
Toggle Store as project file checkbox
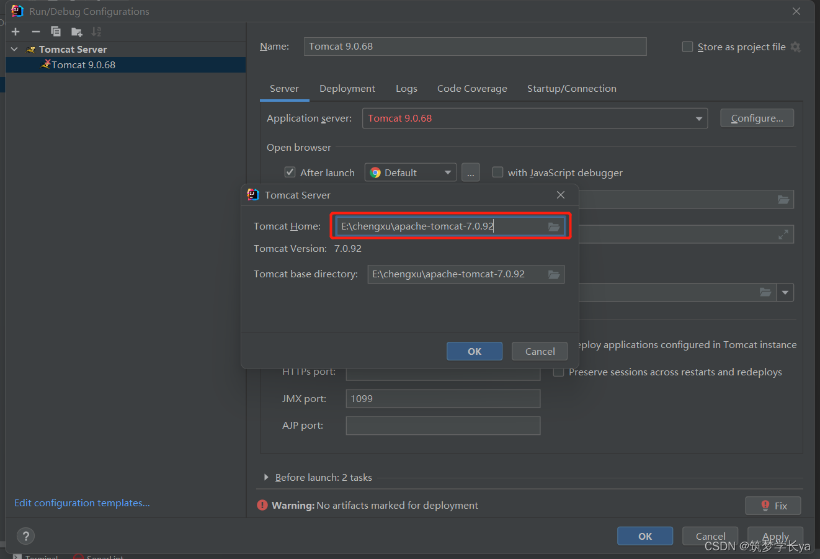687,47
